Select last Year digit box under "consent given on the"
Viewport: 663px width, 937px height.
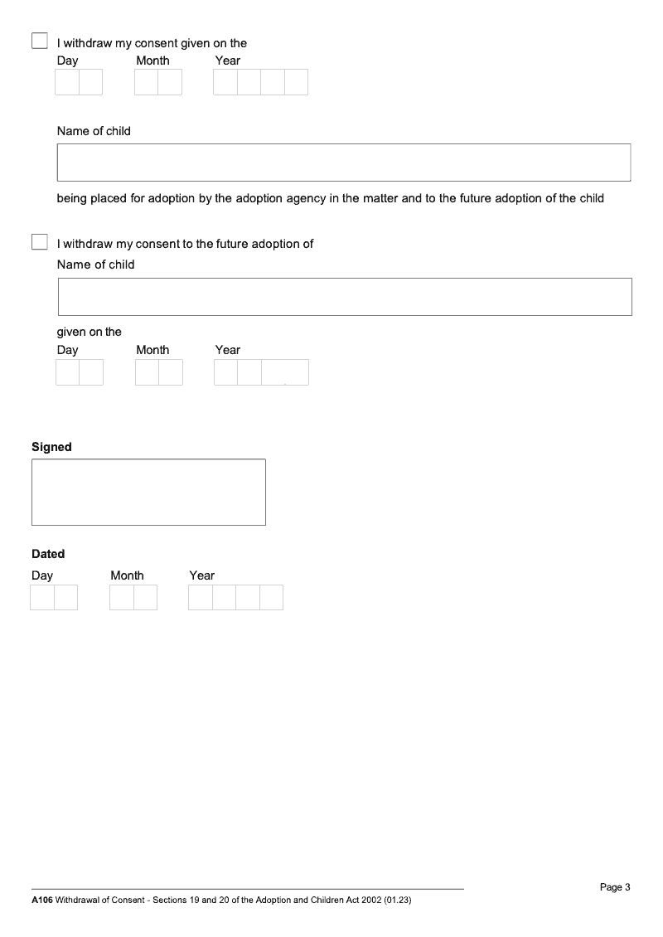(x=296, y=82)
